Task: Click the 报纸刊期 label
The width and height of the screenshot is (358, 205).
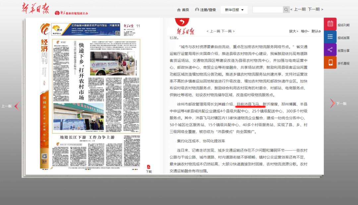Action: [344, 25]
